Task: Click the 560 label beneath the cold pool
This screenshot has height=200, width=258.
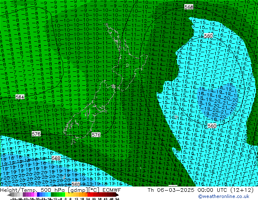Action: pos(212,126)
